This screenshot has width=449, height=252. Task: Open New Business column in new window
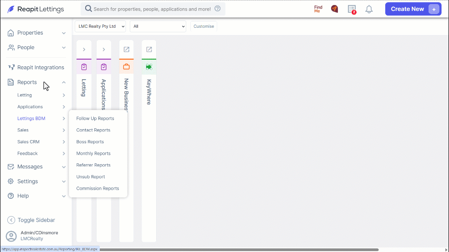pos(126,50)
